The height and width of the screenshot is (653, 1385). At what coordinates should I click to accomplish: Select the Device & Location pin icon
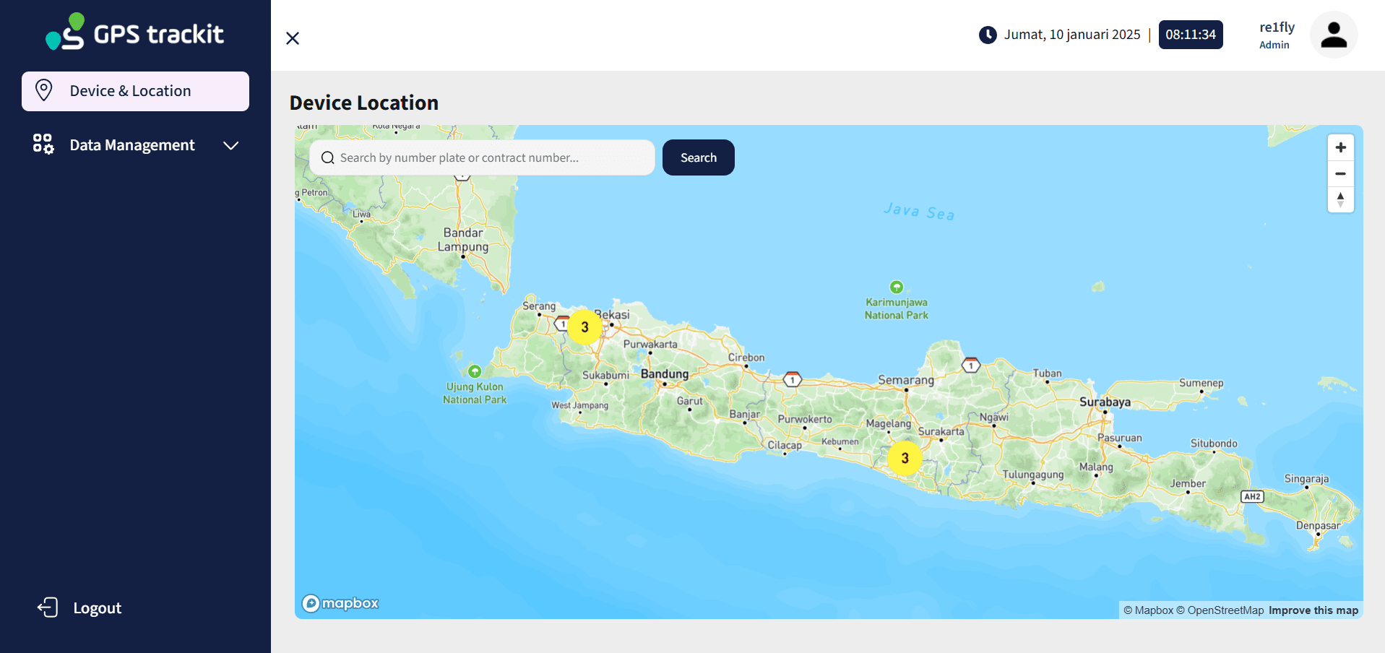45,90
